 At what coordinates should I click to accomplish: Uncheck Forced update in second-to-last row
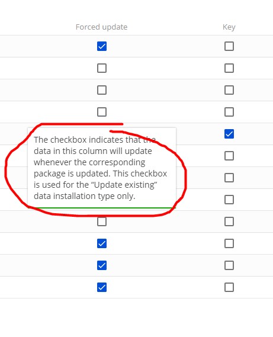pos(102,265)
